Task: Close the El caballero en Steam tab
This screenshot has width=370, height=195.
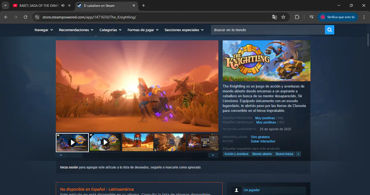Action: pyautogui.click(x=134, y=5)
